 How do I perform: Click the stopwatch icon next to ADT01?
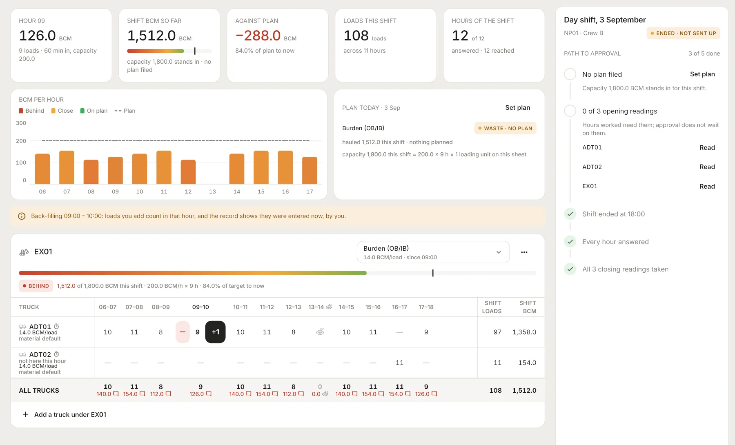pos(56,327)
